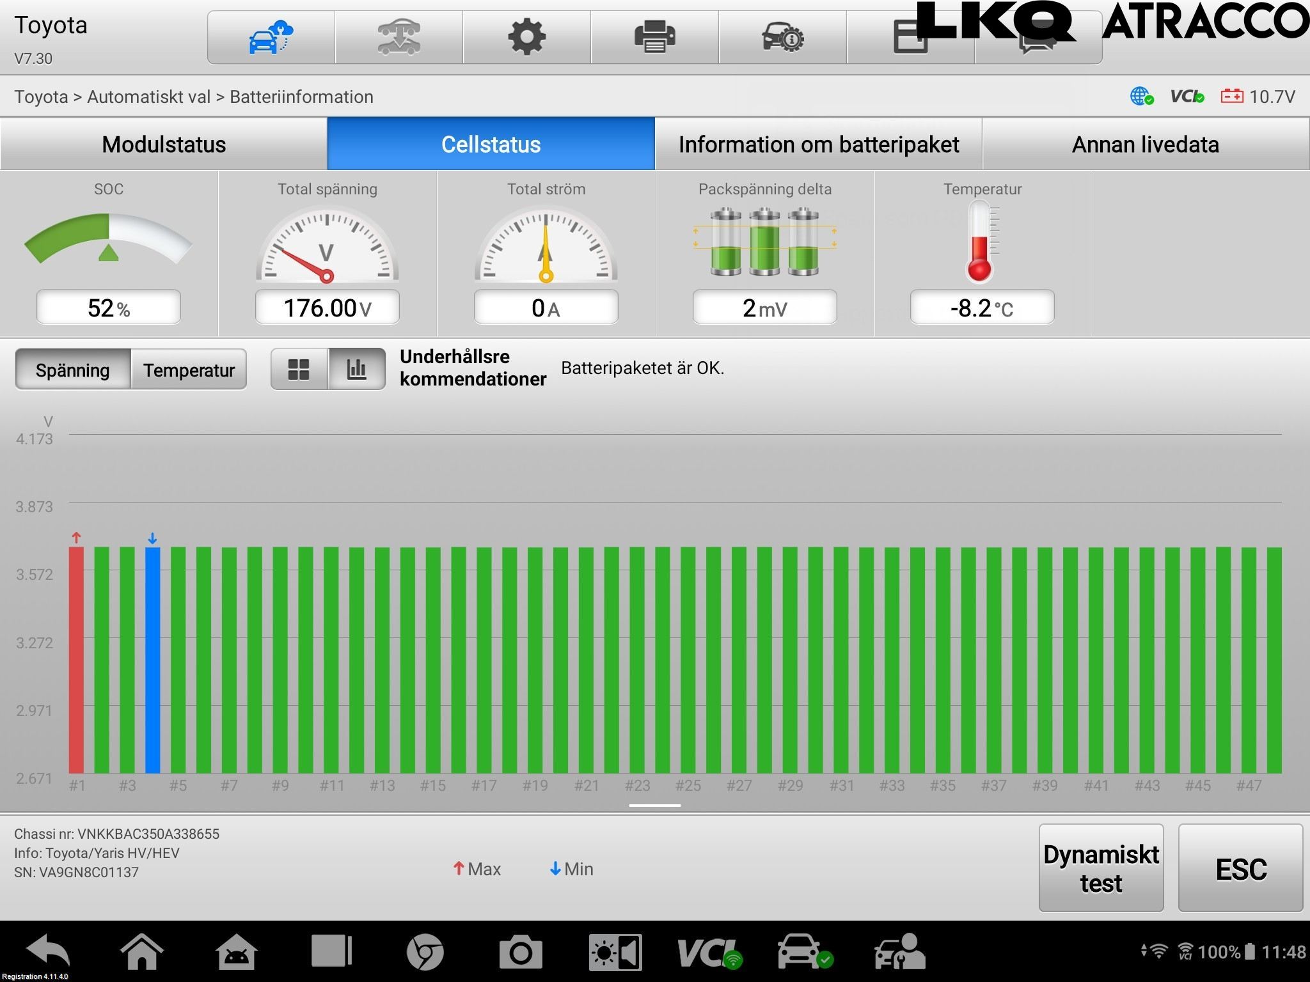Switch chart to Temperatur view

189,370
